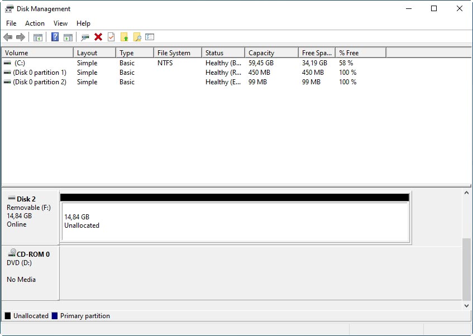Sort by the File System column header
The height and width of the screenshot is (336, 473).
tap(178, 53)
